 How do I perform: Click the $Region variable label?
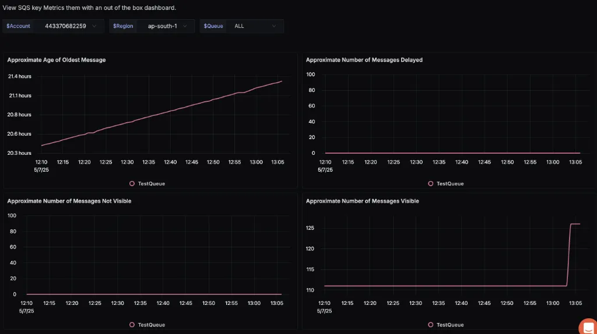click(x=123, y=26)
